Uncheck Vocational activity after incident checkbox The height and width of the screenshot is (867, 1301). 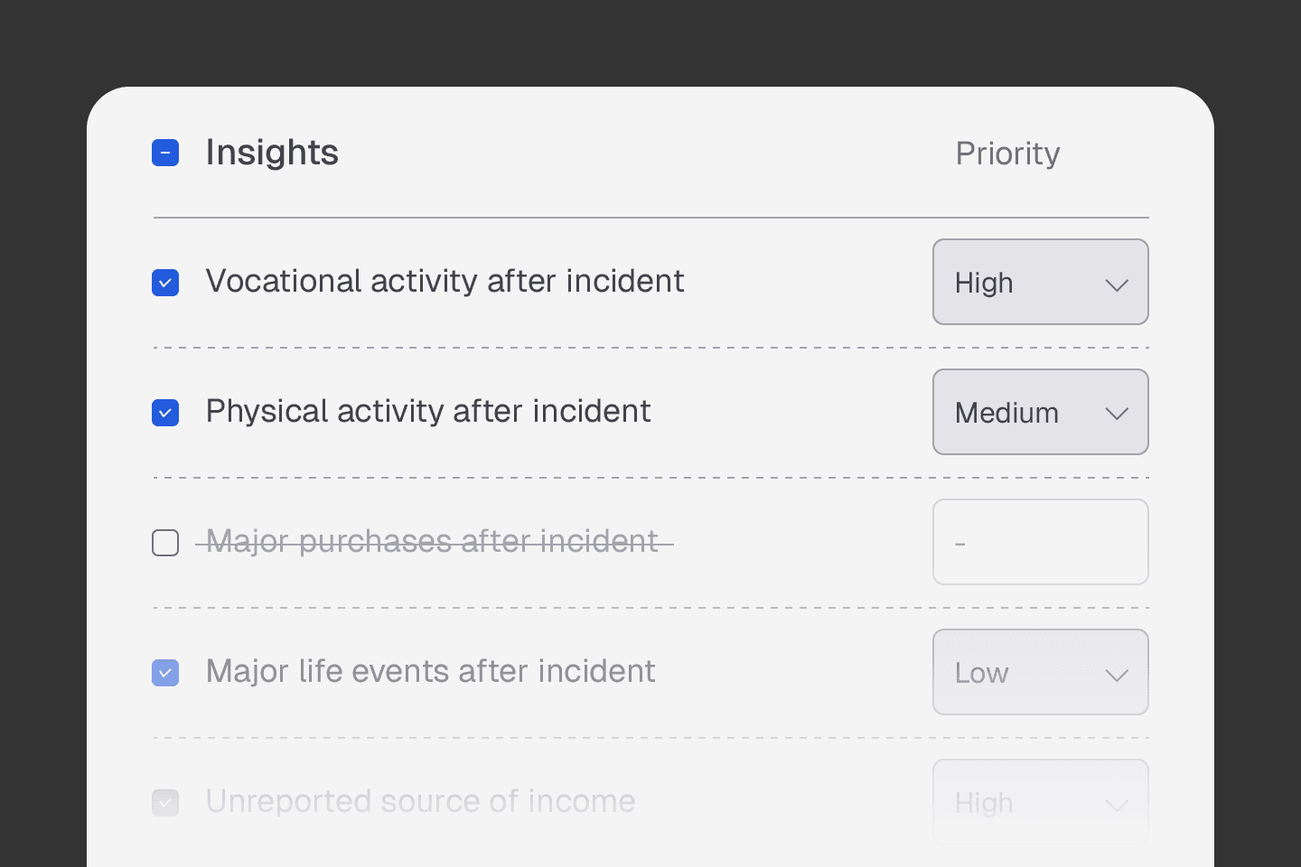(x=165, y=283)
